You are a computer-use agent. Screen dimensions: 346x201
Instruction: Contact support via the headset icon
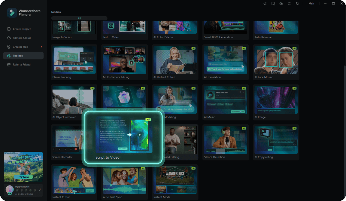pyautogui.click(x=297, y=4)
